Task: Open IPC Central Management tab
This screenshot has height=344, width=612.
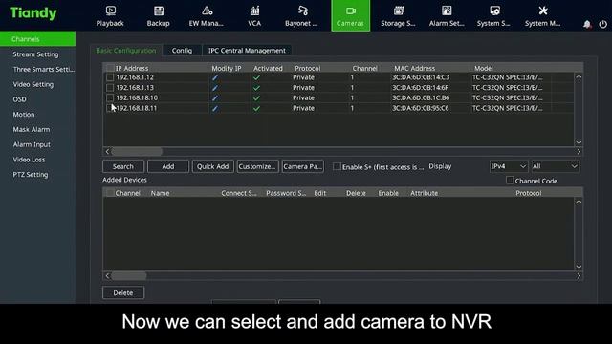Action: click(247, 51)
